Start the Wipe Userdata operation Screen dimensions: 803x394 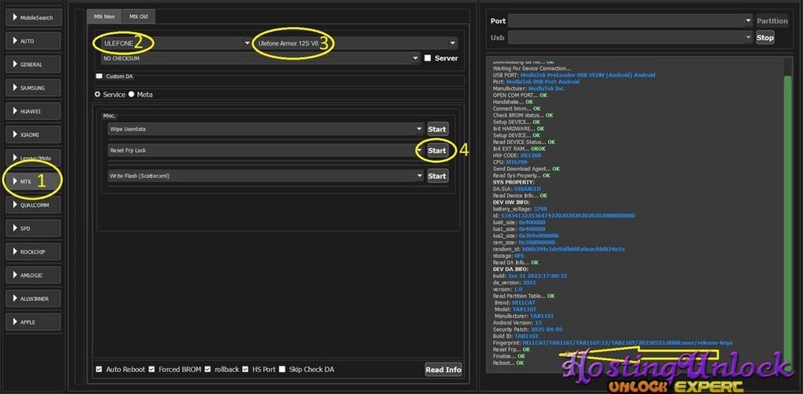pyautogui.click(x=437, y=129)
